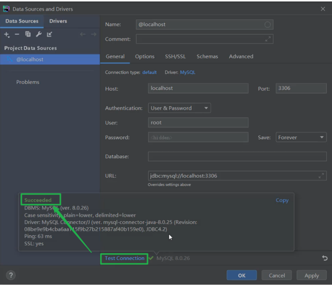Open the General tab

click(x=115, y=57)
